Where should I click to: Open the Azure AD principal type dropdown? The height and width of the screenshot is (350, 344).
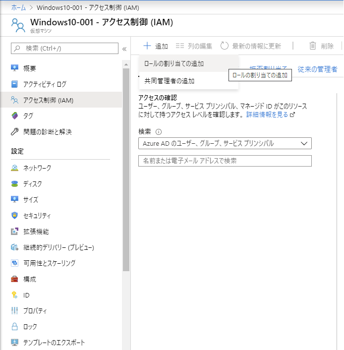pyautogui.click(x=225, y=143)
